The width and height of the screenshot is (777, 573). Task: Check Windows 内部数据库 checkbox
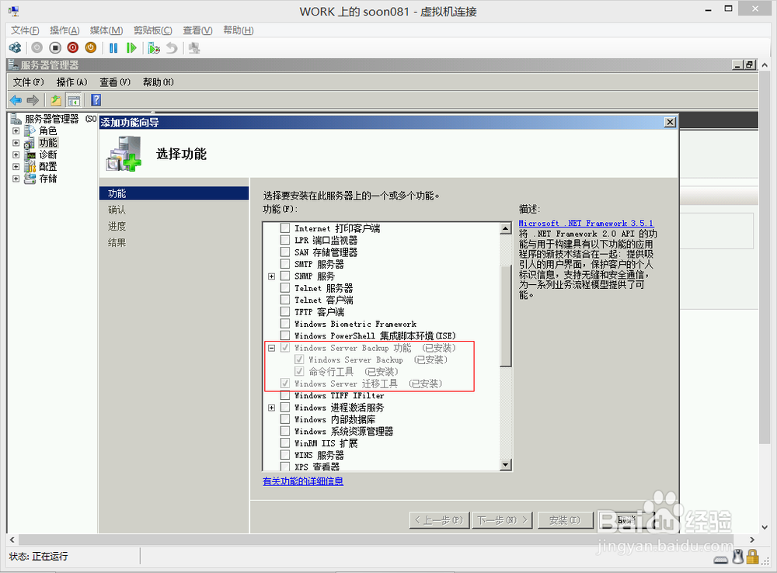pos(285,419)
